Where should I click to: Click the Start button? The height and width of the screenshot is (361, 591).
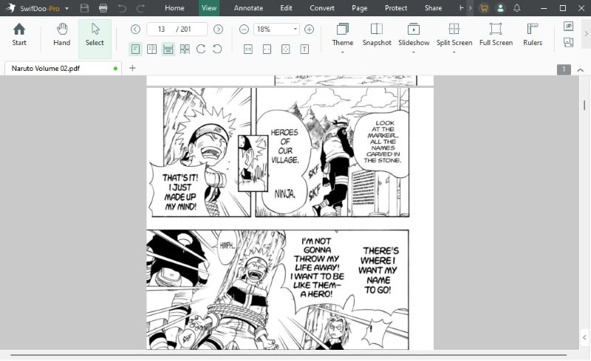(x=19, y=35)
